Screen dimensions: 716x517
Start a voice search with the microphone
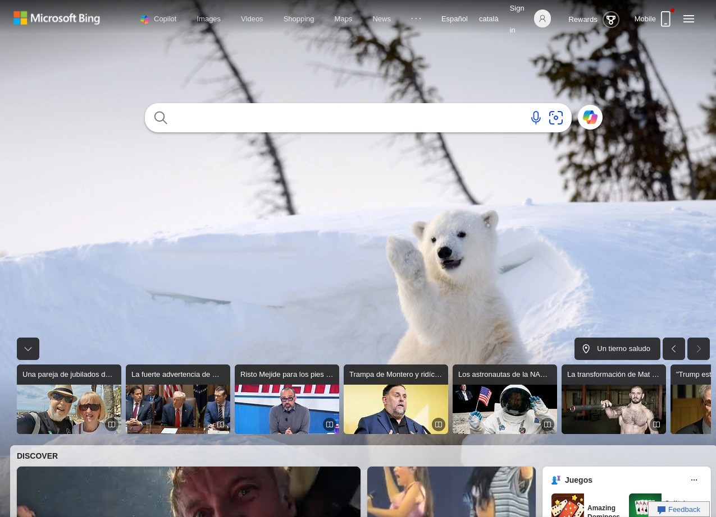[x=536, y=118]
